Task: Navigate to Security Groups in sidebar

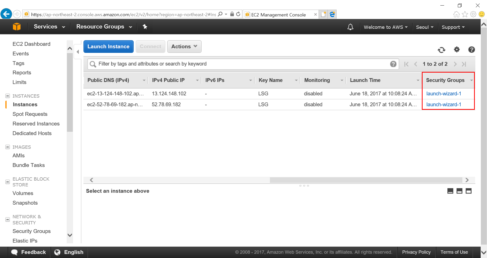Action: (x=32, y=231)
